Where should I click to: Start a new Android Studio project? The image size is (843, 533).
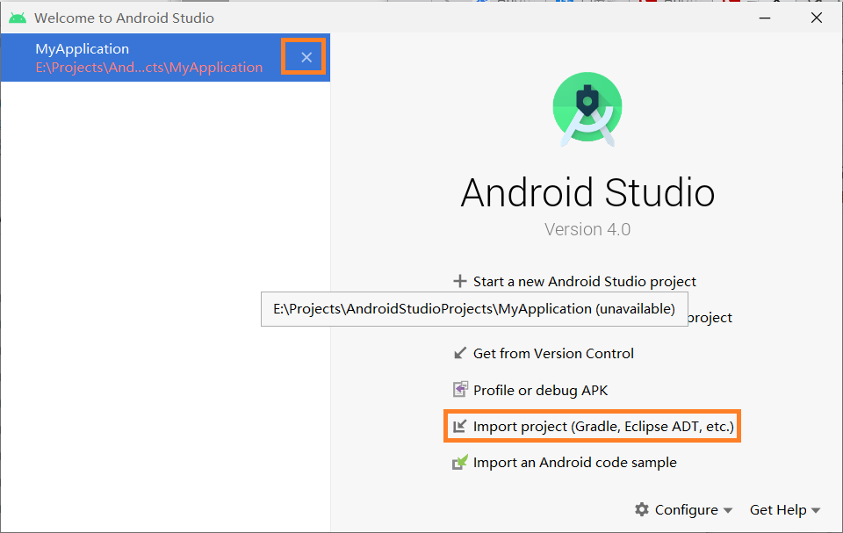(x=585, y=281)
